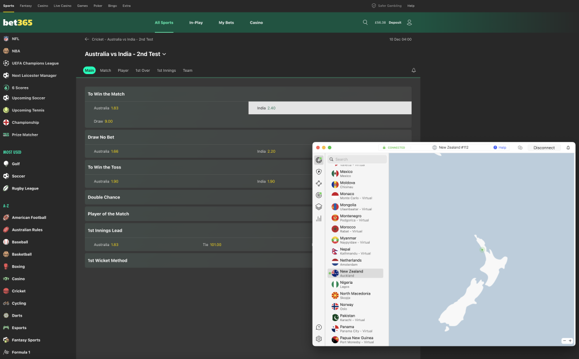The width and height of the screenshot is (579, 359).
Task: Select Esports in the sidebar
Action: (x=19, y=328)
